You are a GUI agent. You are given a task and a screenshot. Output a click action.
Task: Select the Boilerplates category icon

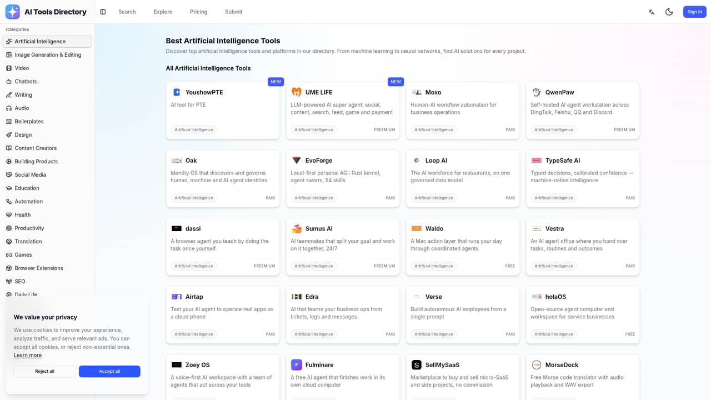pyautogui.click(x=9, y=122)
